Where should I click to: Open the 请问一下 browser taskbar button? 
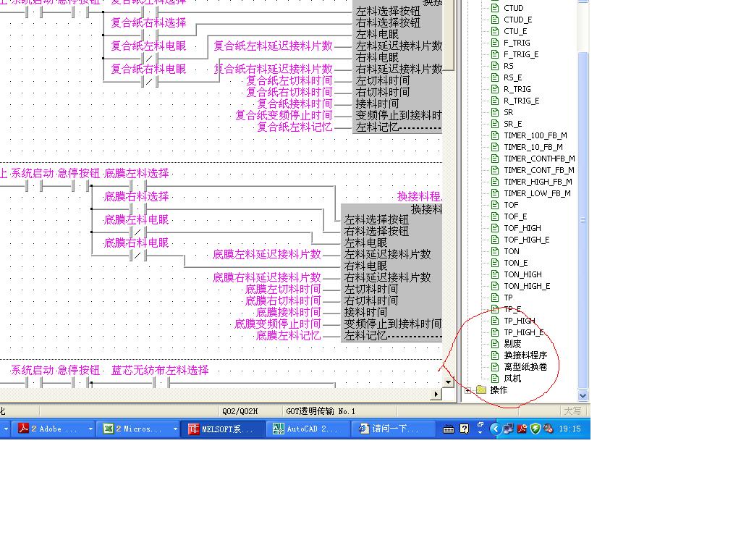click(395, 429)
